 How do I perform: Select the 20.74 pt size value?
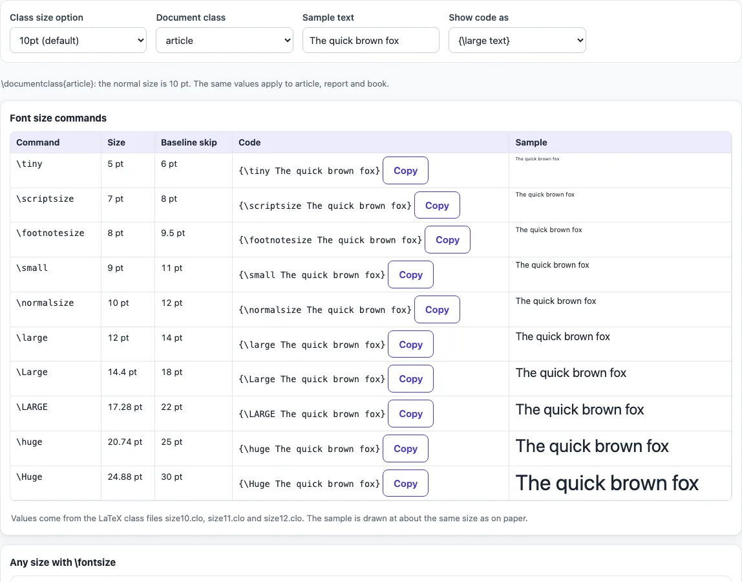pyautogui.click(x=125, y=442)
